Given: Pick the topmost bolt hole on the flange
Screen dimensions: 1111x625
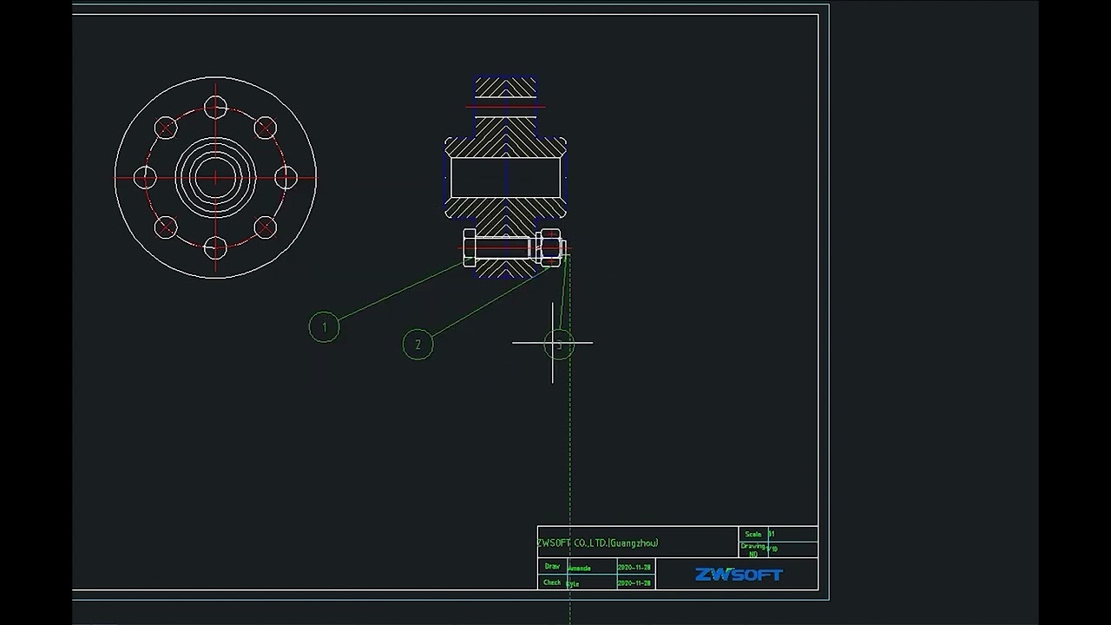Looking at the screenshot, I should [215, 108].
